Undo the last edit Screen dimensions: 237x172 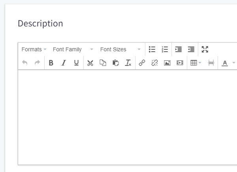tap(24, 63)
